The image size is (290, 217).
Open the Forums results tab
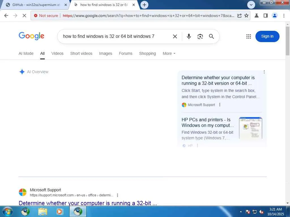(x=125, y=53)
